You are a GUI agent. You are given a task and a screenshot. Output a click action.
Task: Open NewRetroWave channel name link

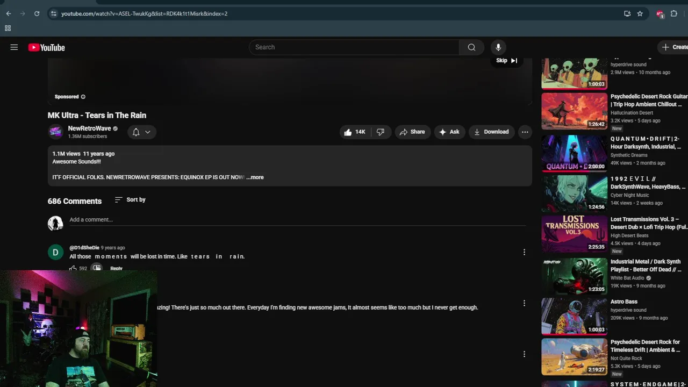point(89,128)
